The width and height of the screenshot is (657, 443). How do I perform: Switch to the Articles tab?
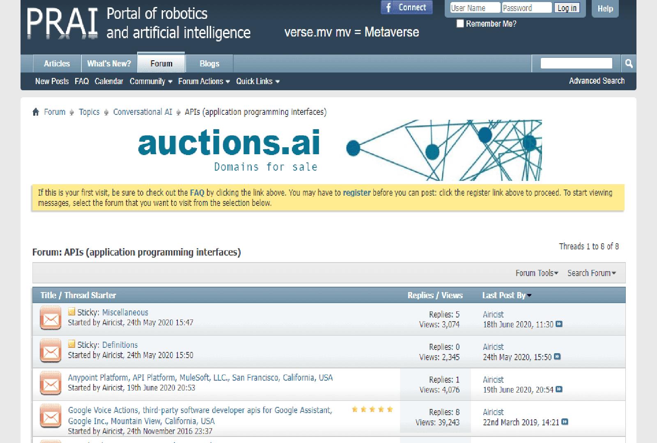coord(57,64)
